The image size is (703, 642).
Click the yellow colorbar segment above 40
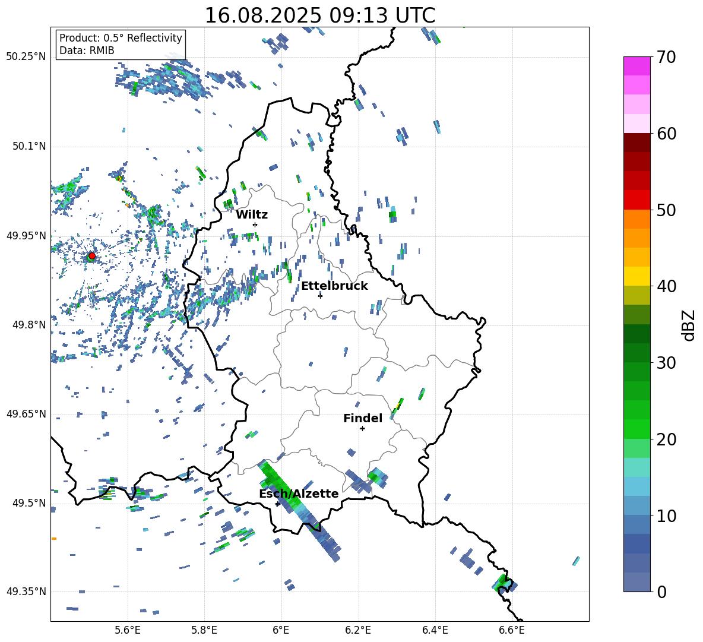point(636,276)
